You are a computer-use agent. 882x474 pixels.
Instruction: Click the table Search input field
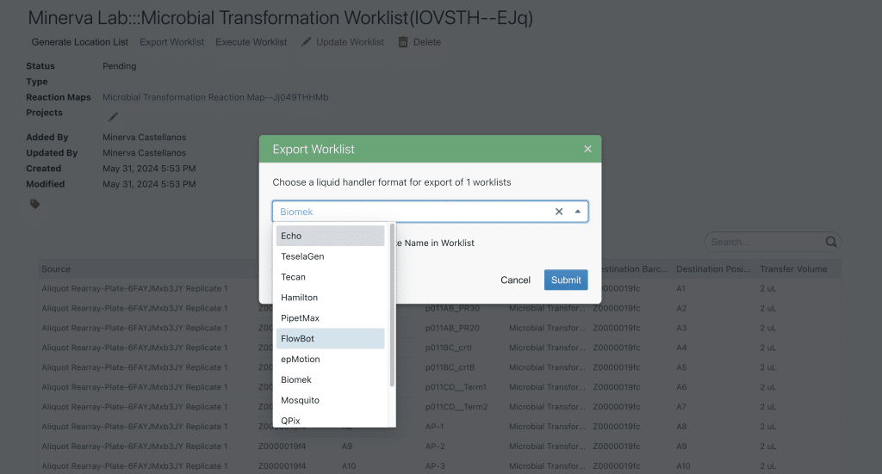tap(764, 242)
